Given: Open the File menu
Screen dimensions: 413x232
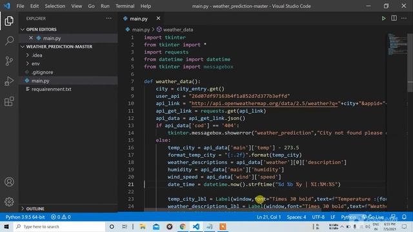Looking at the screenshot, I should tap(20, 6).
